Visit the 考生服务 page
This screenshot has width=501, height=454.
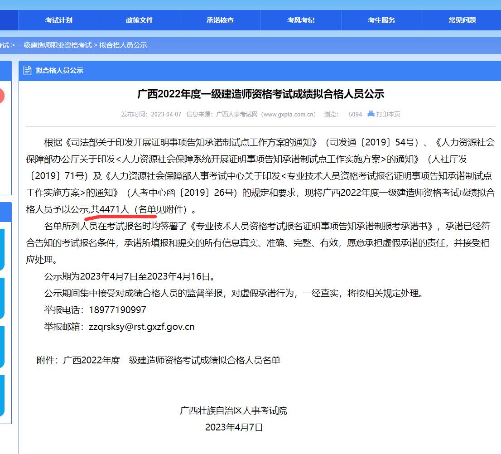click(381, 20)
